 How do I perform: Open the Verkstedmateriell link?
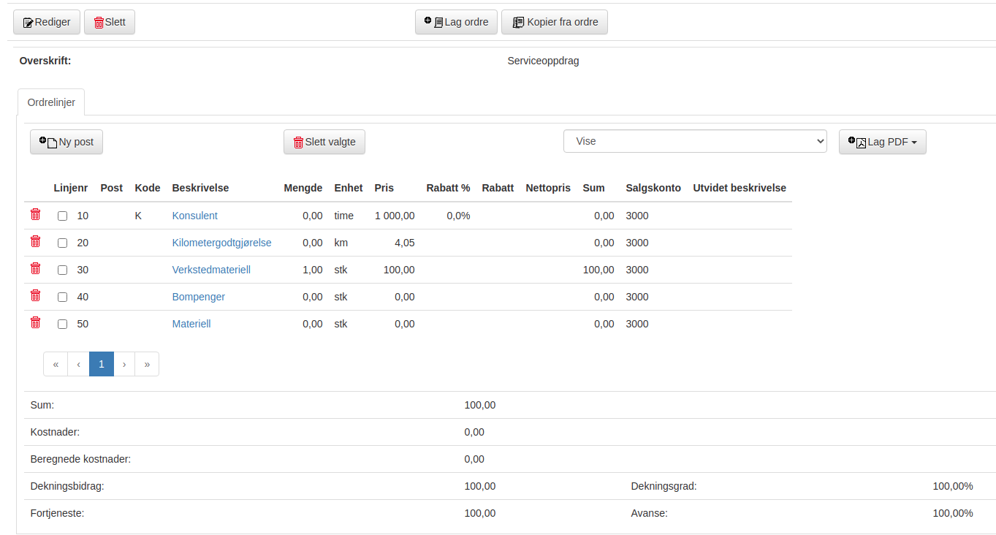211,270
